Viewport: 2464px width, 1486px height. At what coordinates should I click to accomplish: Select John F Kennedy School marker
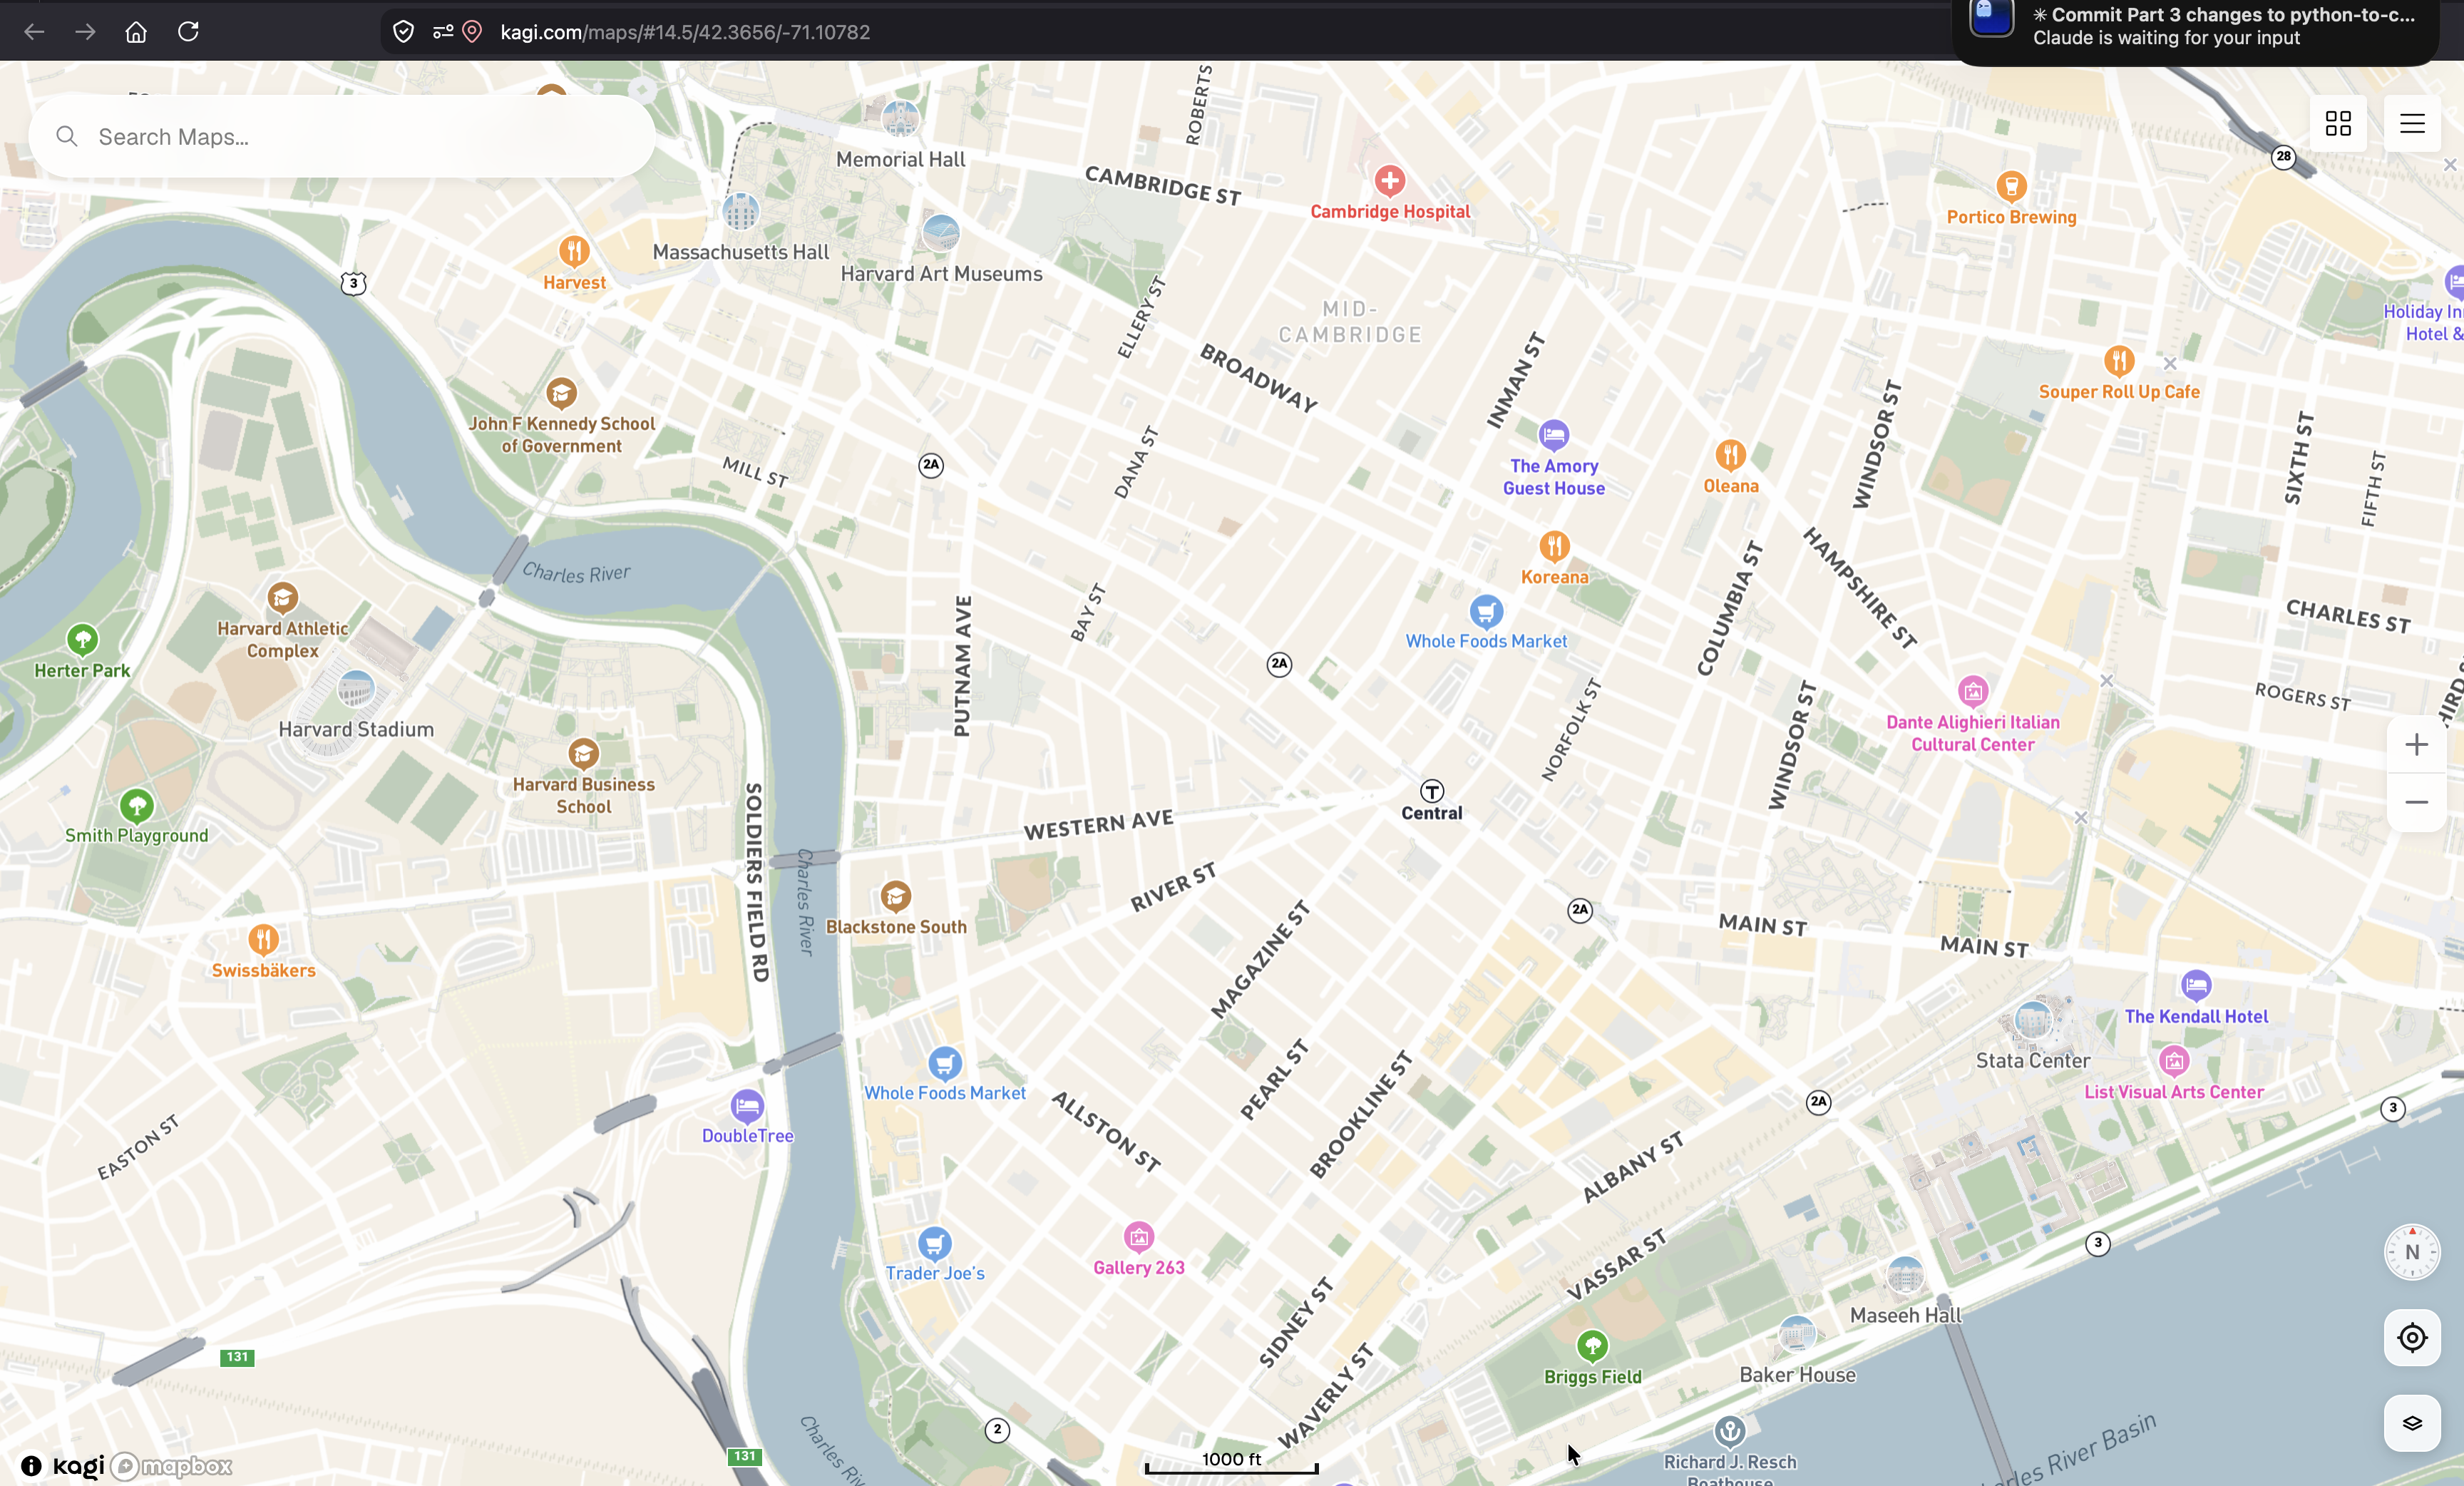point(561,393)
